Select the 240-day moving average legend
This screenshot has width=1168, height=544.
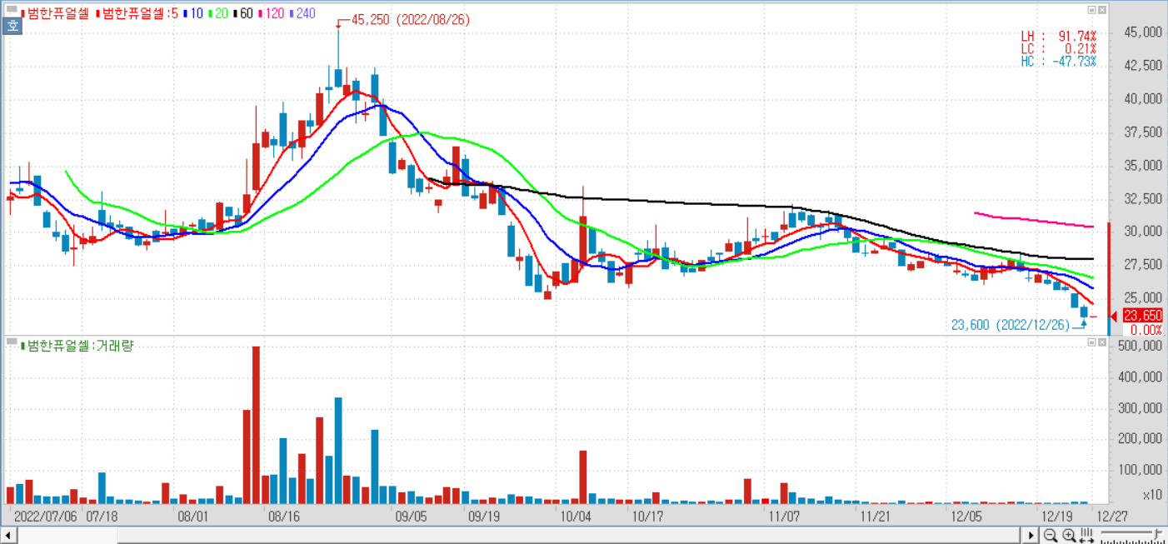point(302,14)
